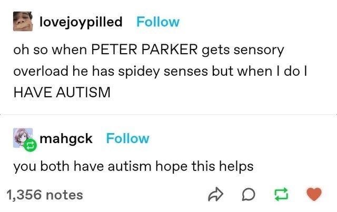Open replies with the speech bubble icon
Viewport: 337px width, 212px height.
point(249,195)
